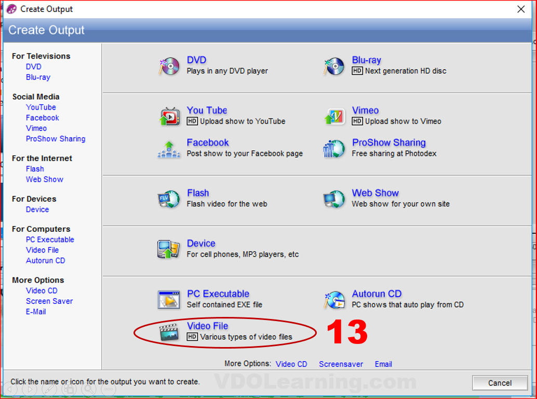The image size is (537, 399).
Task: Choose ProShow Sharing in the sidebar list
Action: click(56, 139)
